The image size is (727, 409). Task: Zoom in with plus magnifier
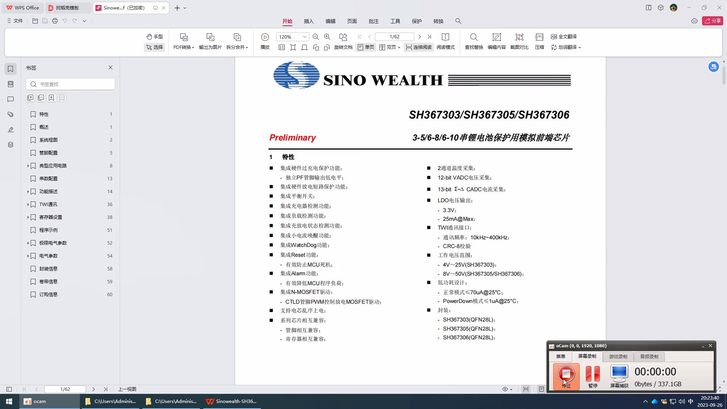coord(327,37)
